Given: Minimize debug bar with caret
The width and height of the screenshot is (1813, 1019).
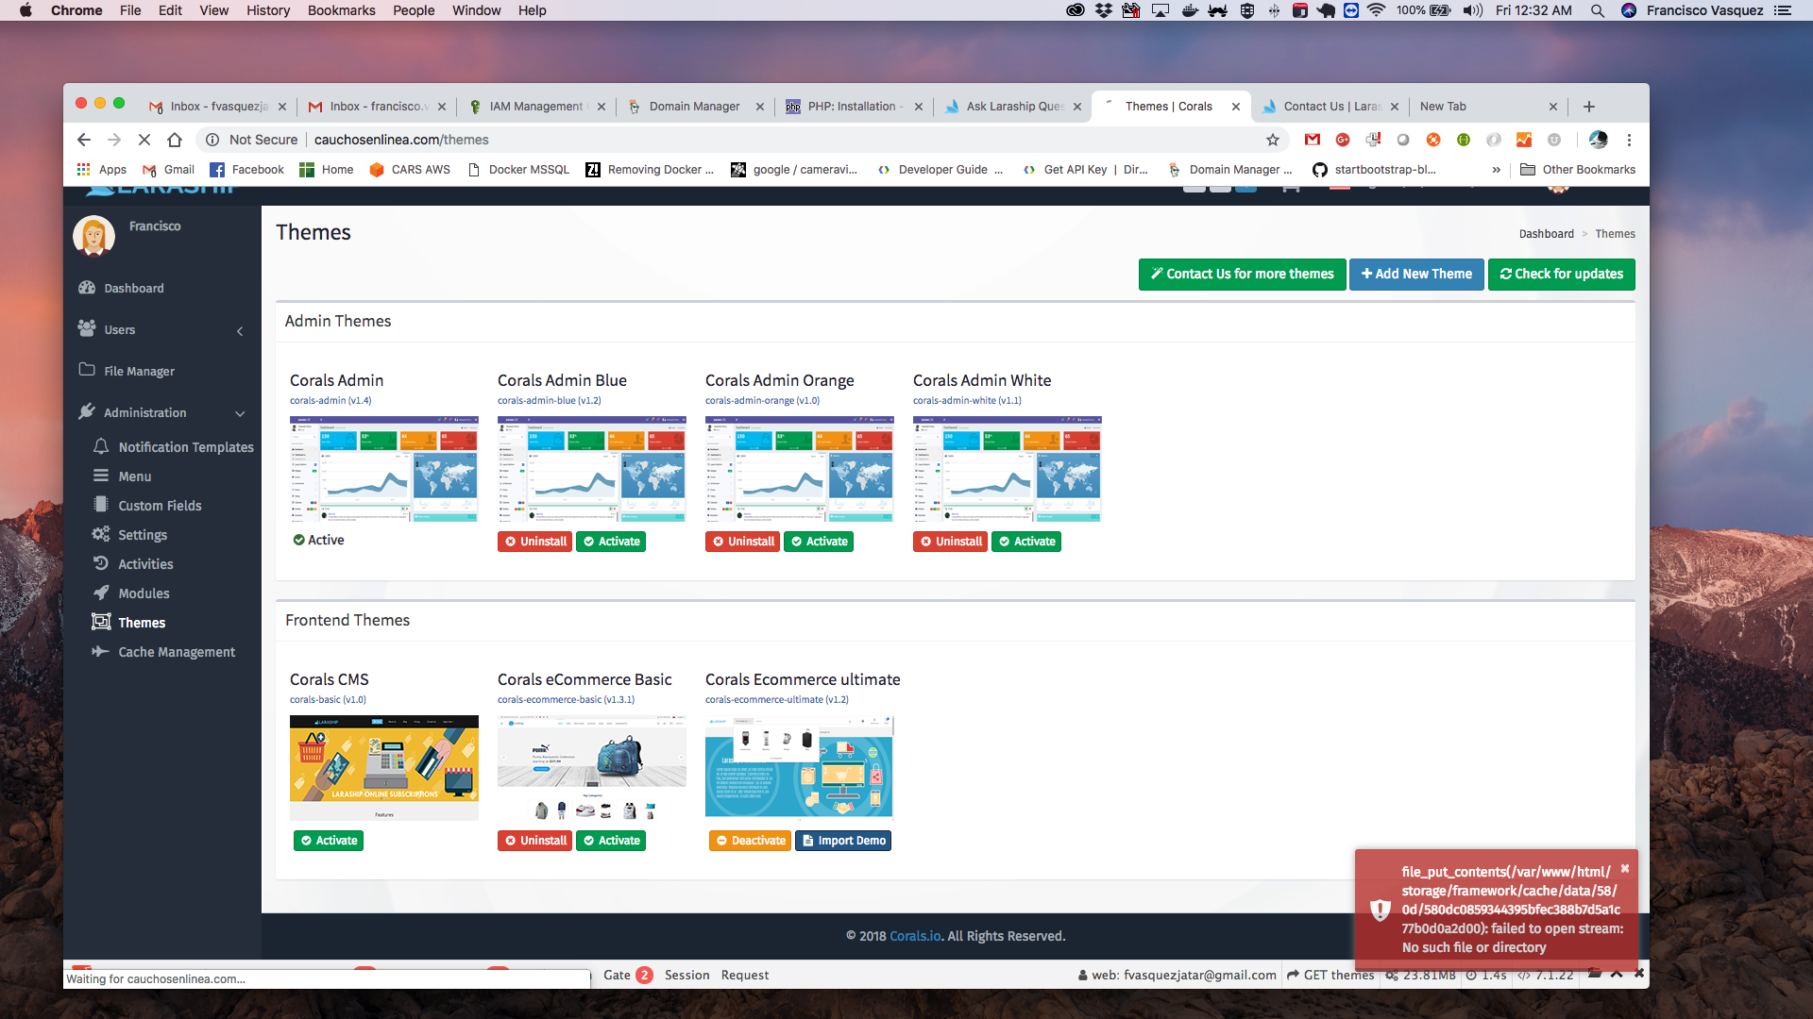Looking at the screenshot, I should pos(1617,973).
